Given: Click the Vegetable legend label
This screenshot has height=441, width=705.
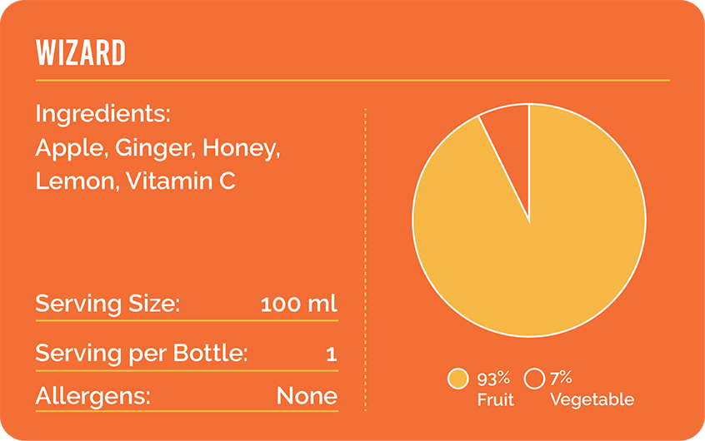Looking at the screenshot, I should [592, 400].
